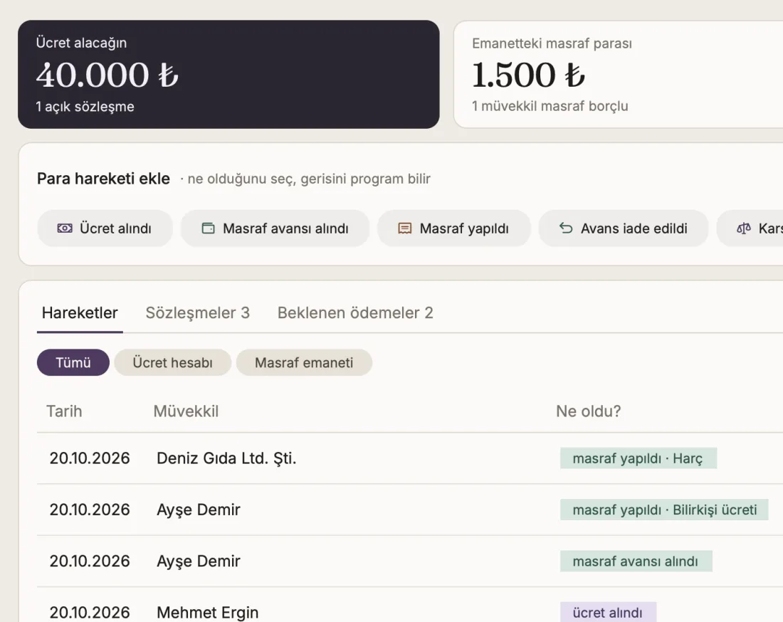Filter movements by Ücret hesabı
This screenshot has width=783, height=622.
pyautogui.click(x=173, y=362)
